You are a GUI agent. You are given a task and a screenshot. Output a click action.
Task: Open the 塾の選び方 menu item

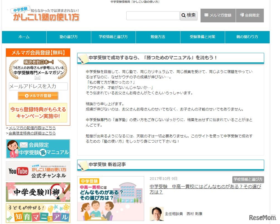click(x=69, y=37)
